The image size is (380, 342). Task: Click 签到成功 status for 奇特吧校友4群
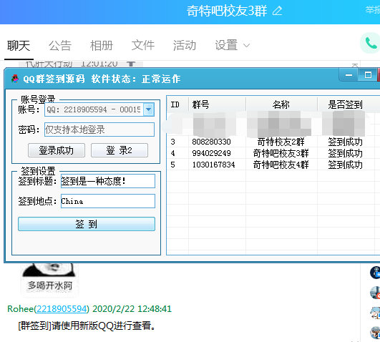[346, 165]
